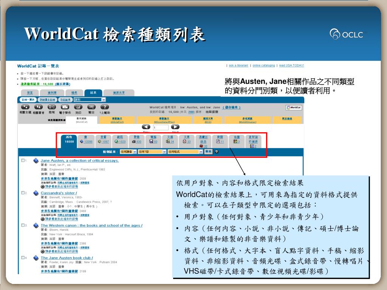Click details icon under Cassandra's sister record

pyautogui.click(x=43, y=219)
